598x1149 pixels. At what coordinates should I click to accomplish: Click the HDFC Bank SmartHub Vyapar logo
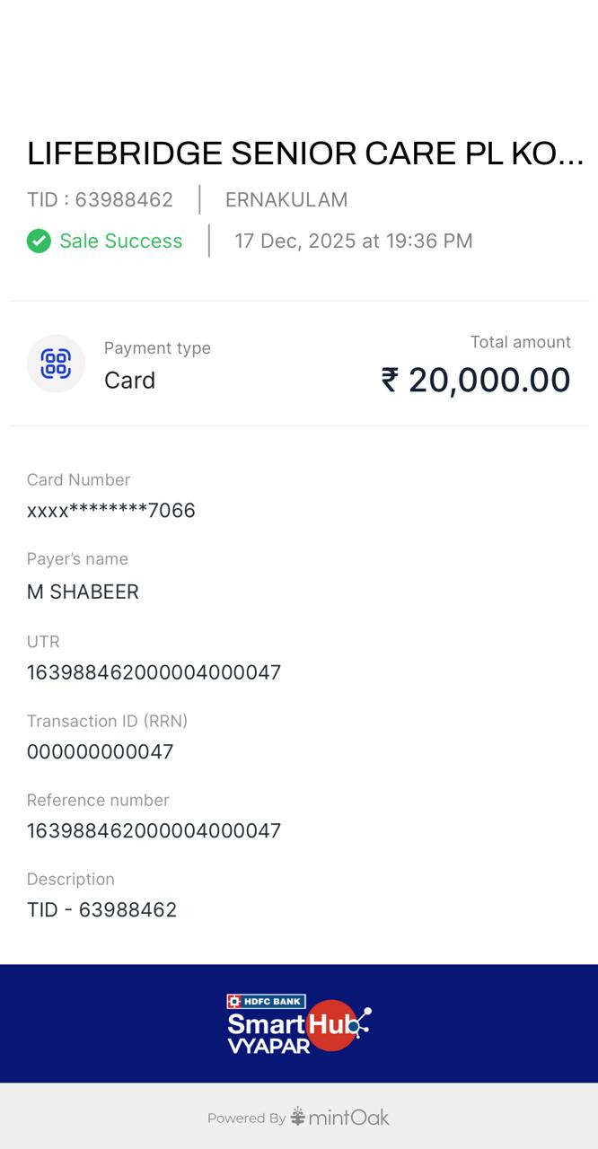pyautogui.click(x=299, y=1023)
